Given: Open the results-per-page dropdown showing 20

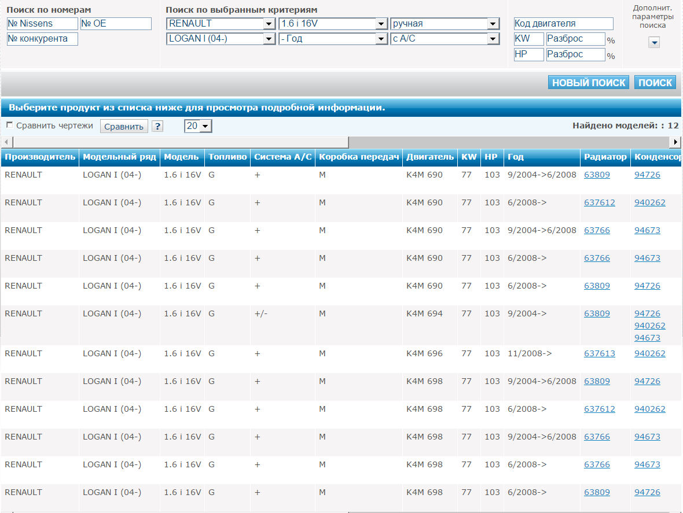Looking at the screenshot, I should point(198,126).
